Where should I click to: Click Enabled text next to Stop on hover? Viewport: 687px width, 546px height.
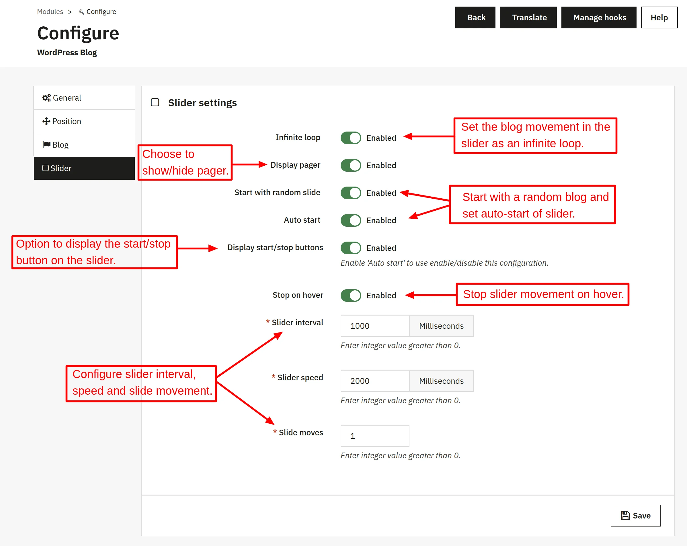[381, 295]
